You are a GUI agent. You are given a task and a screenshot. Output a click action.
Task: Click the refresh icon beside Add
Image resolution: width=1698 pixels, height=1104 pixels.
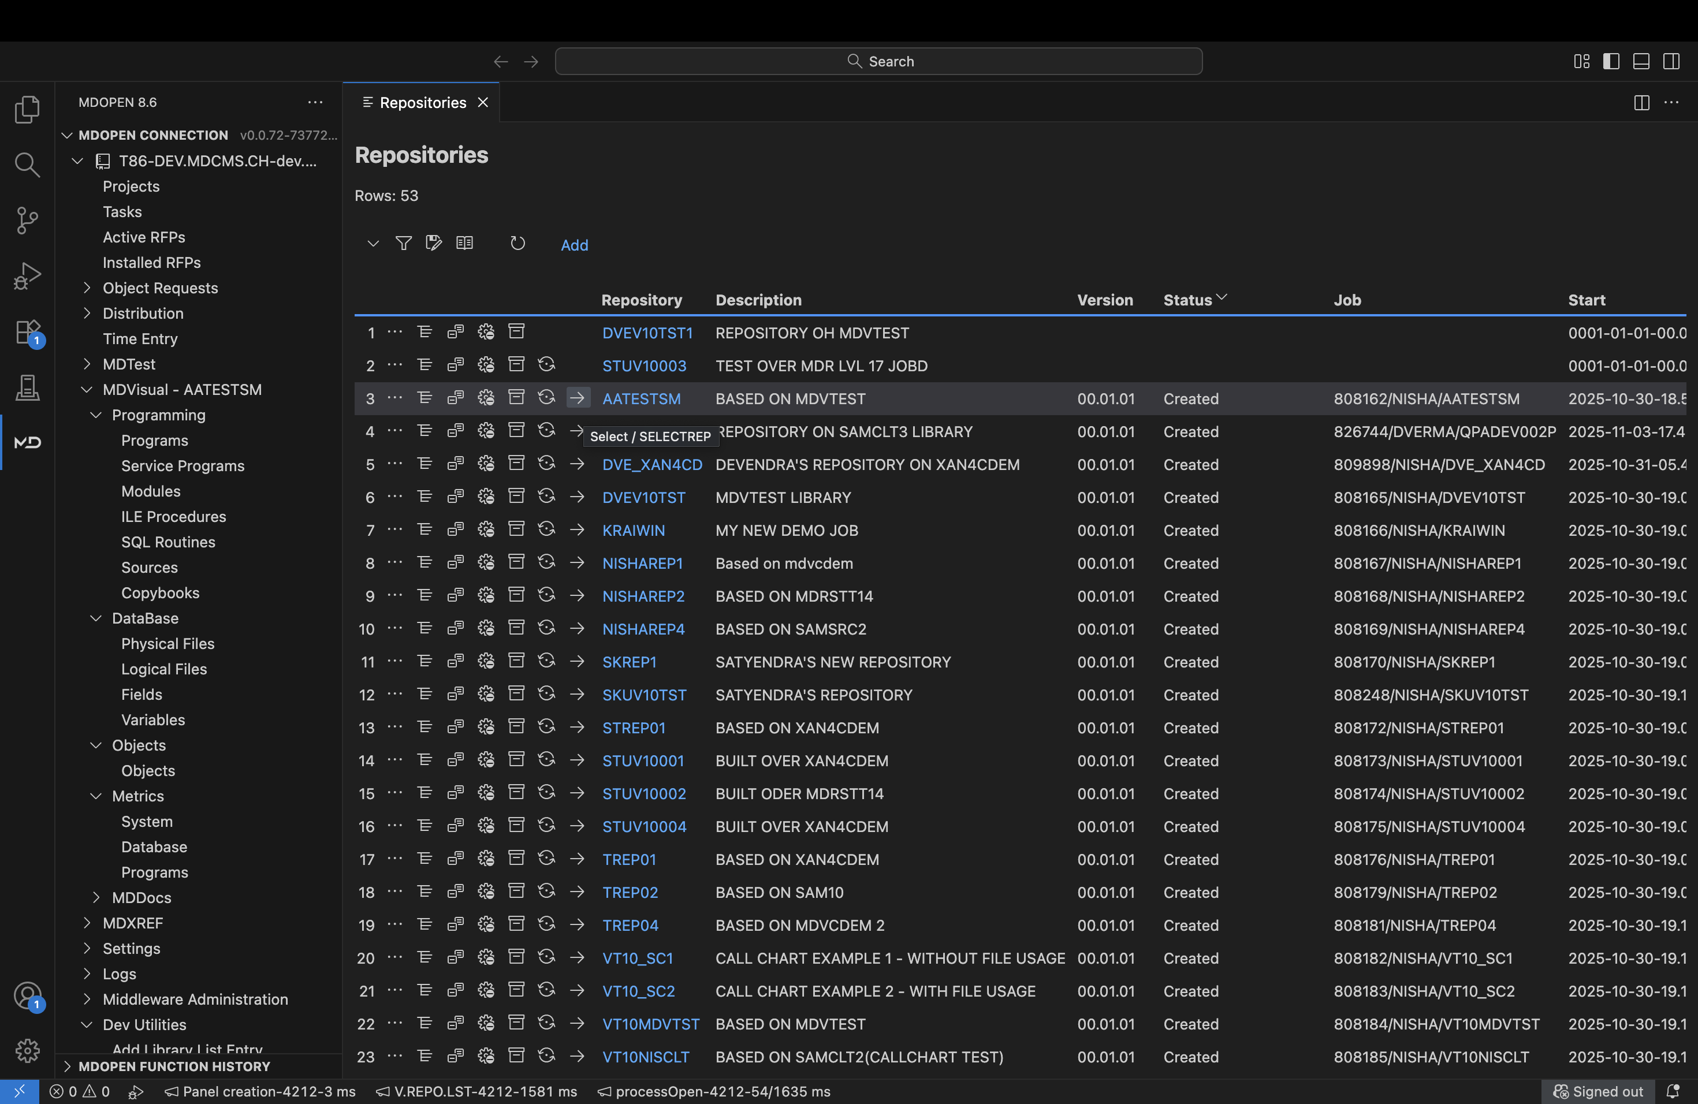tap(517, 244)
